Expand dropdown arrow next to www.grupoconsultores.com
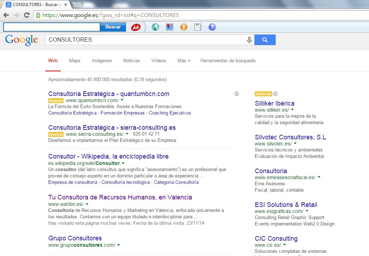Screen dimensions: 369x256 (x=119, y=245)
